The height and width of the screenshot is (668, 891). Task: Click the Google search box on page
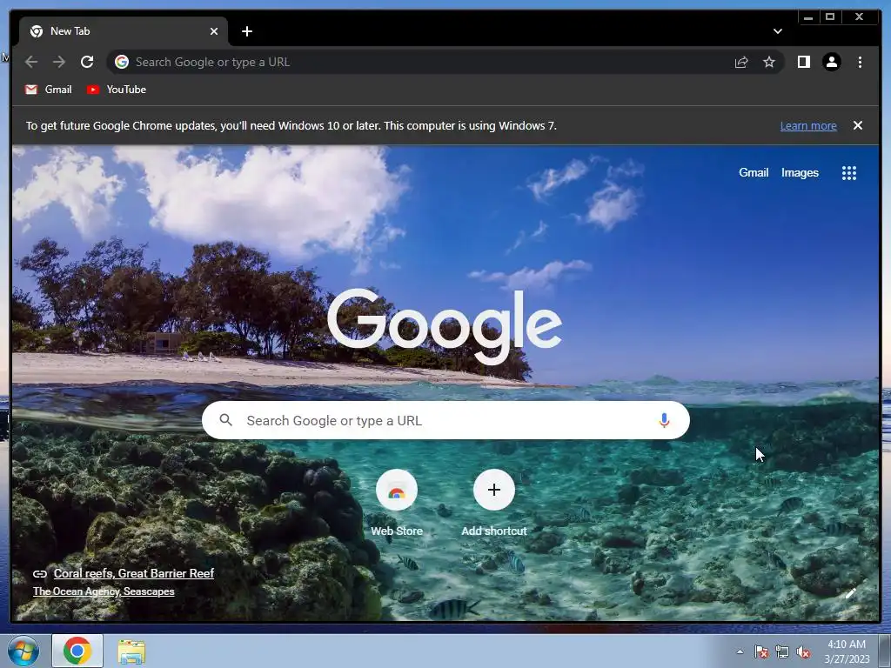[x=445, y=420]
